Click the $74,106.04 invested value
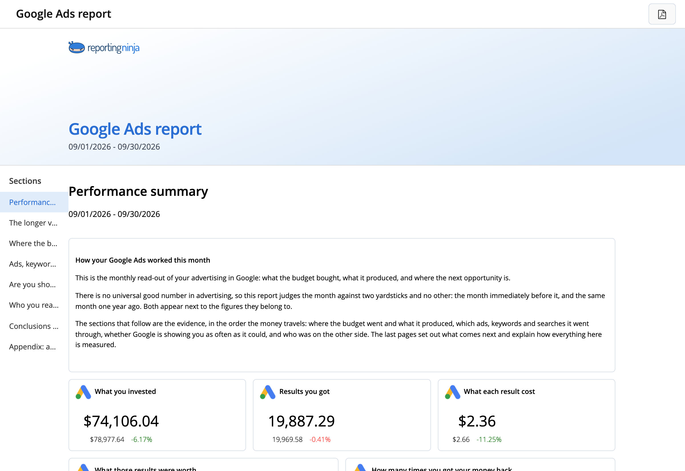This screenshot has height=471, width=685. pyautogui.click(x=121, y=421)
